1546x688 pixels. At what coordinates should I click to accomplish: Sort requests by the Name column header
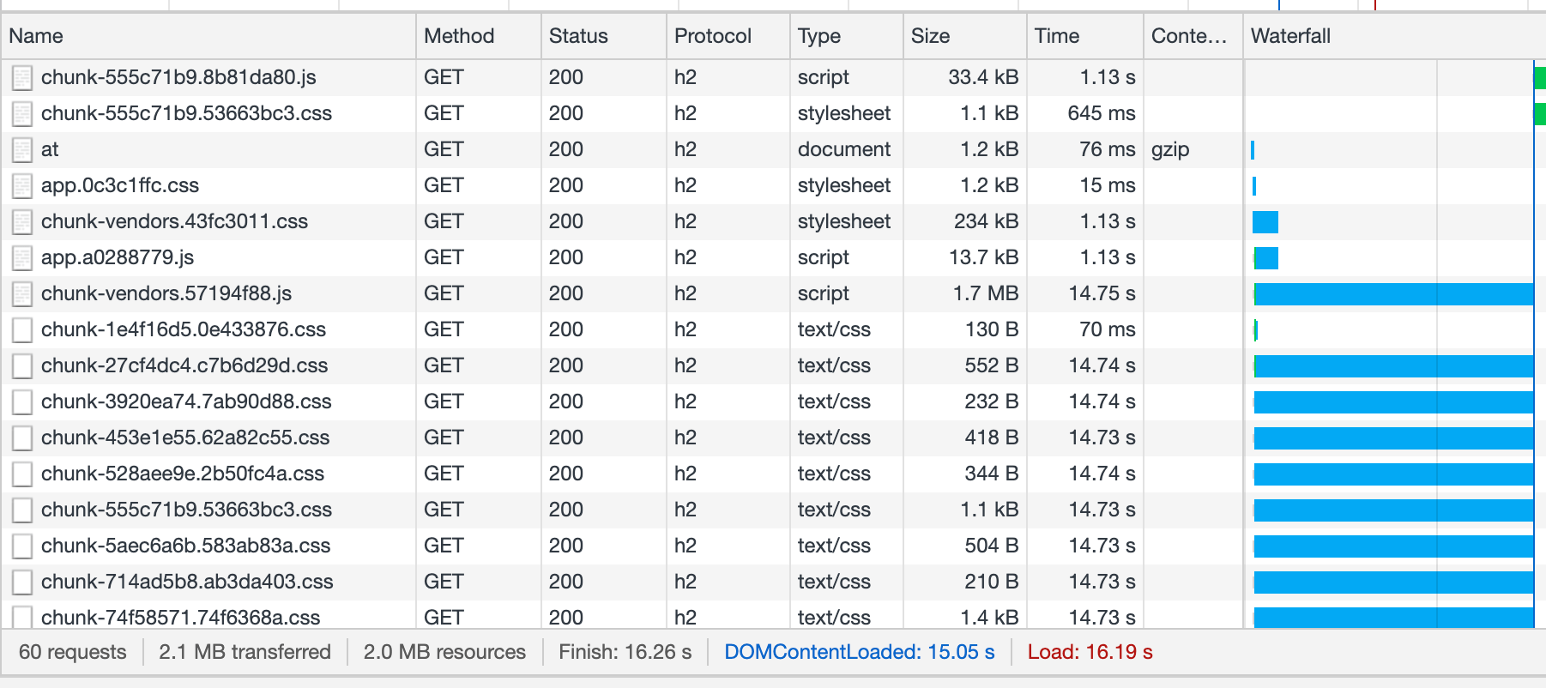click(x=208, y=36)
